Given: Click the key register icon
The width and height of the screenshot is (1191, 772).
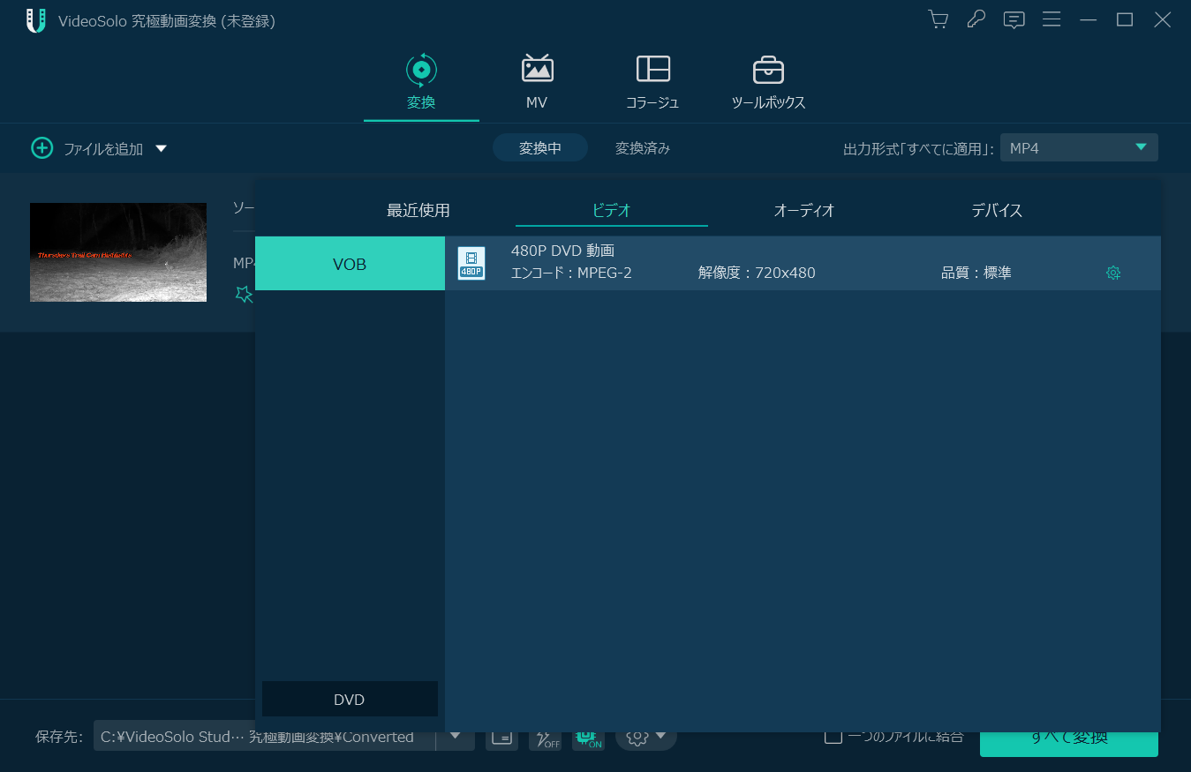Looking at the screenshot, I should click(x=976, y=19).
